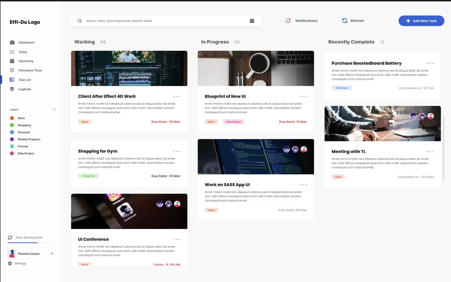The width and height of the screenshot is (451, 282).
Task: Open three-dot menu for UI Conference
Action: click(x=177, y=239)
